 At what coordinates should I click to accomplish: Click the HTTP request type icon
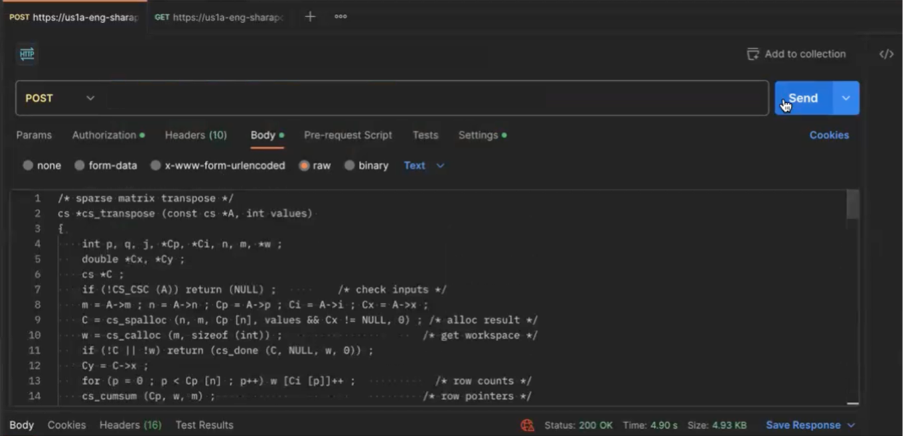26,54
